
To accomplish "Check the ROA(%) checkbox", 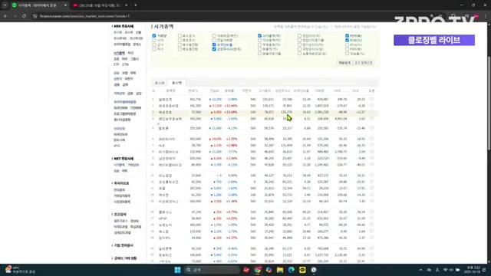I will 347,44.
